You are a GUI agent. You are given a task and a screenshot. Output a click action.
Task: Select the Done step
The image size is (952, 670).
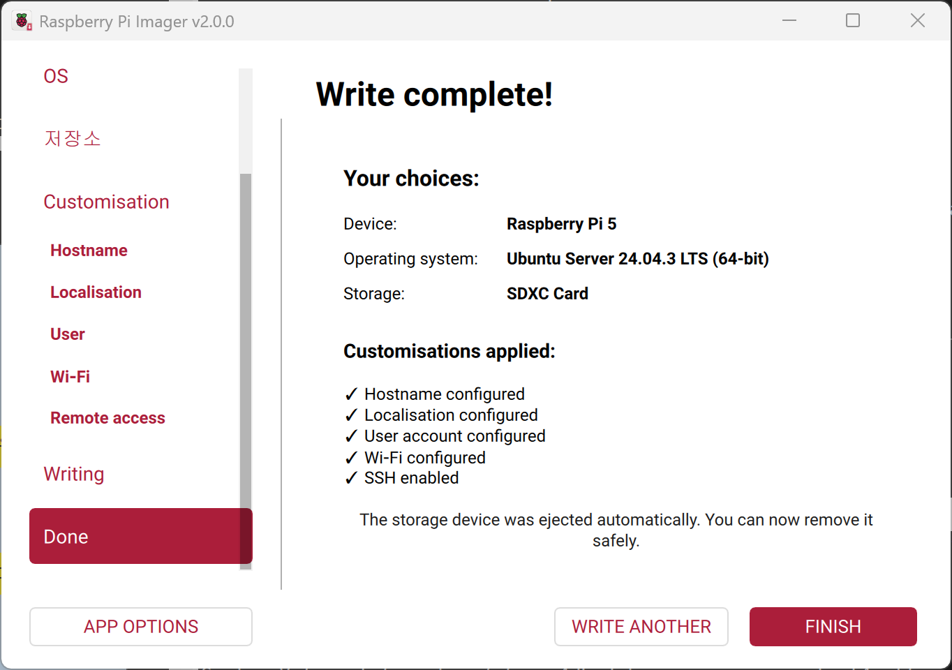(x=140, y=536)
